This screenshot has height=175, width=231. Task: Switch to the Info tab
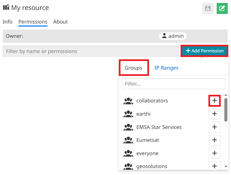coord(8,22)
